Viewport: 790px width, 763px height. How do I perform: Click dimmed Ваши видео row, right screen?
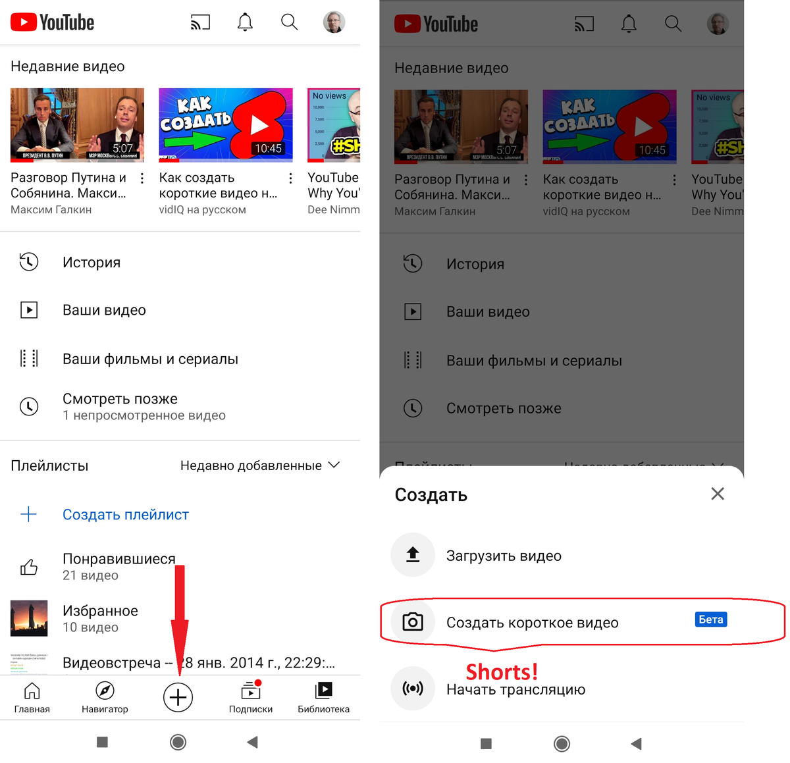click(562, 312)
